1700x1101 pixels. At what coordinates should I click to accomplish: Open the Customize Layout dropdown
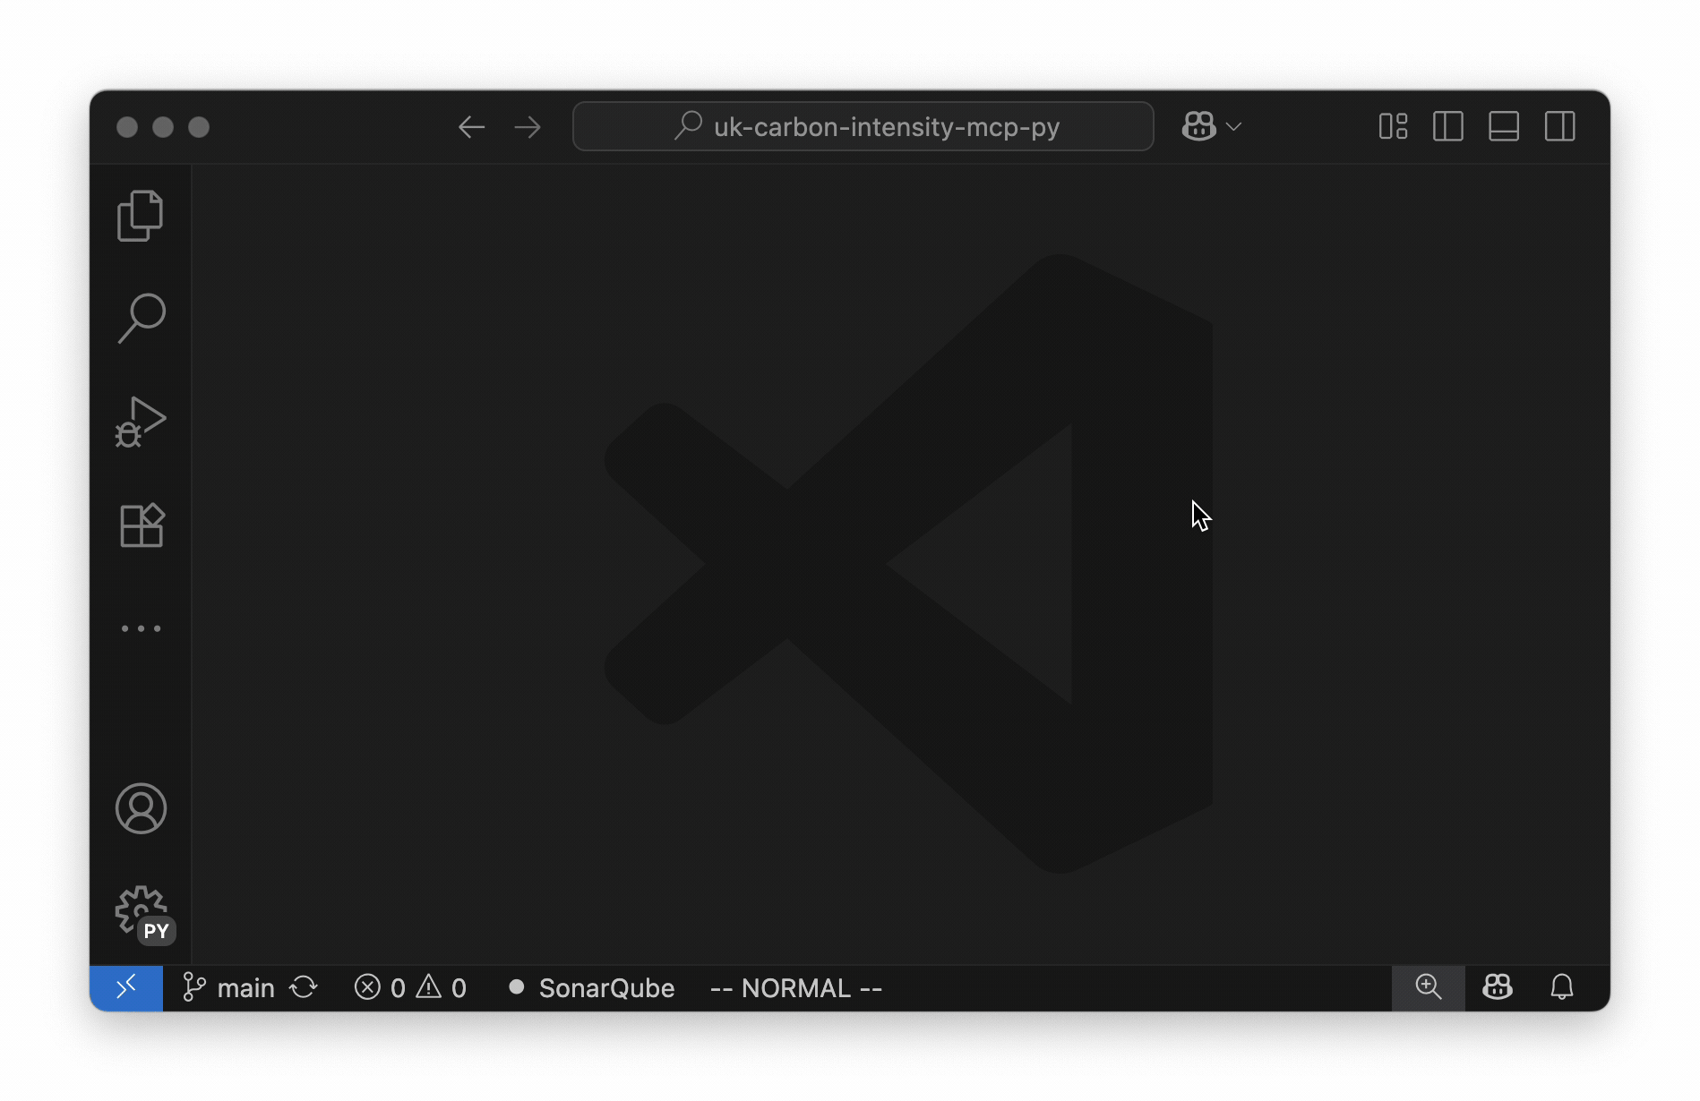tap(1394, 126)
